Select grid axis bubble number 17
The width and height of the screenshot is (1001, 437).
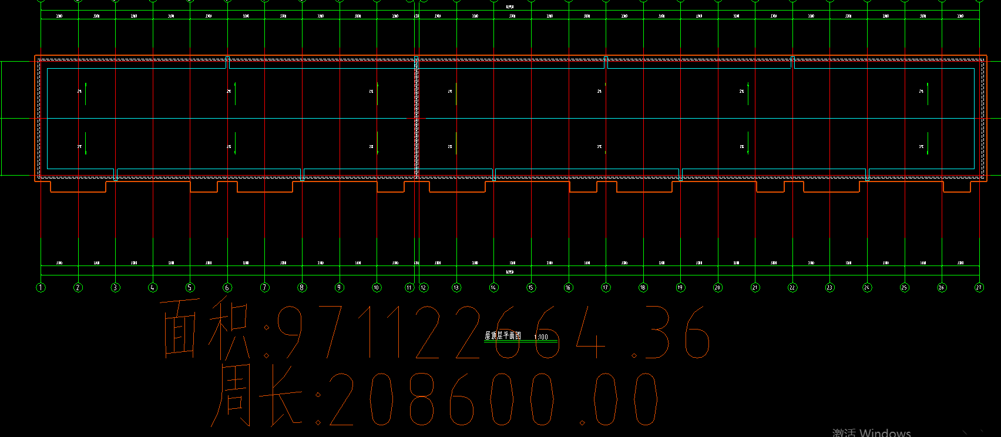point(606,287)
